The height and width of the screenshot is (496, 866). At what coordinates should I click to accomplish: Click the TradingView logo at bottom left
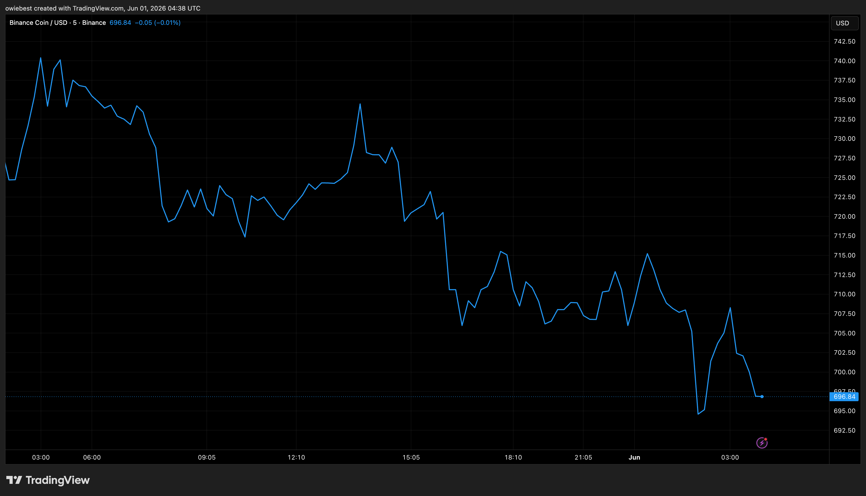[x=48, y=480]
